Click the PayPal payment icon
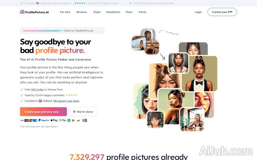The width and height of the screenshot is (257, 160). point(44,120)
